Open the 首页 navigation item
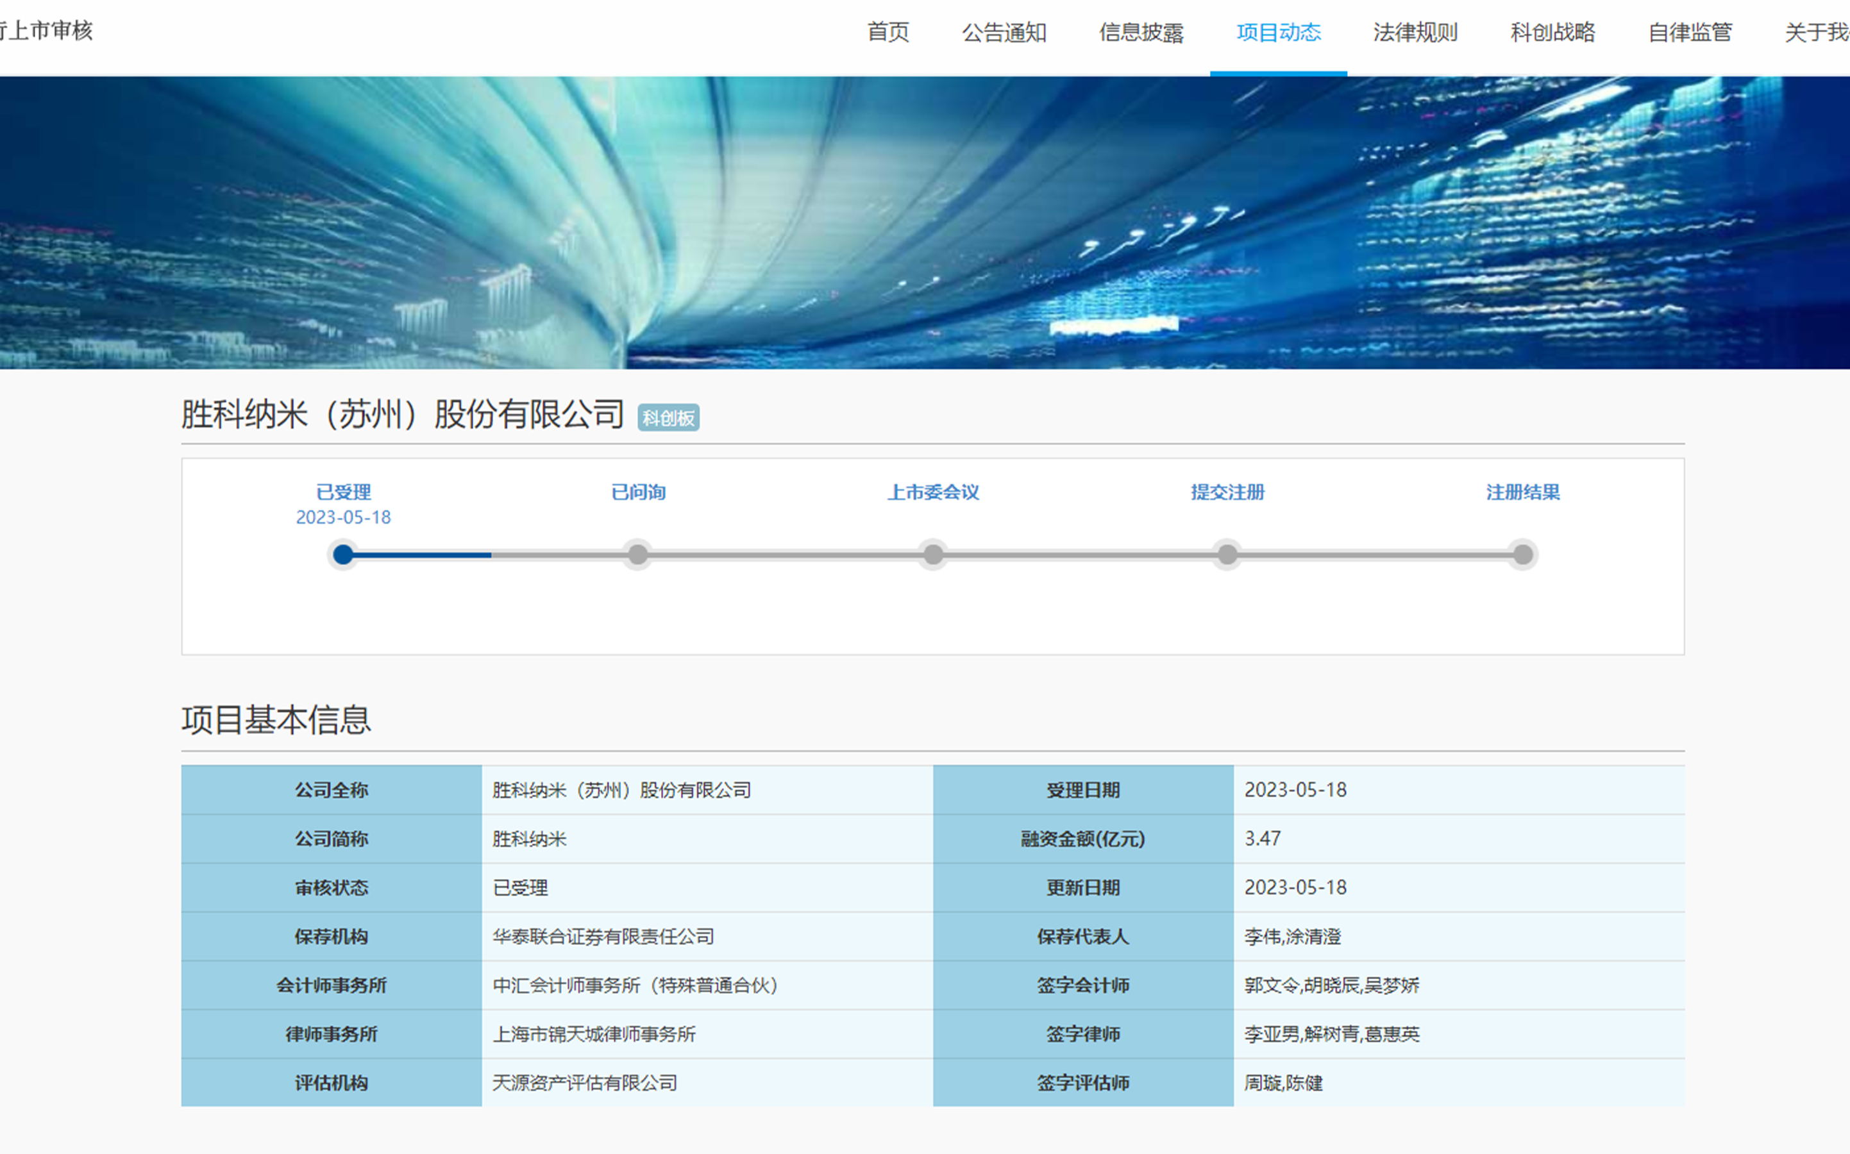Viewport: 1850px width, 1154px height. pyautogui.click(x=887, y=32)
